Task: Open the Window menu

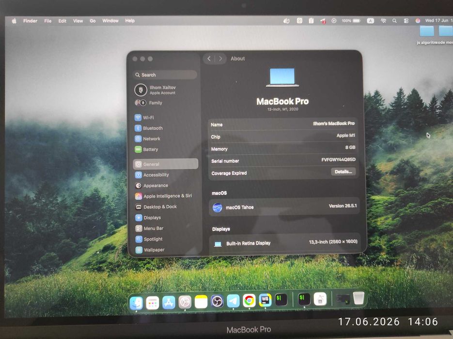Action: click(x=110, y=21)
